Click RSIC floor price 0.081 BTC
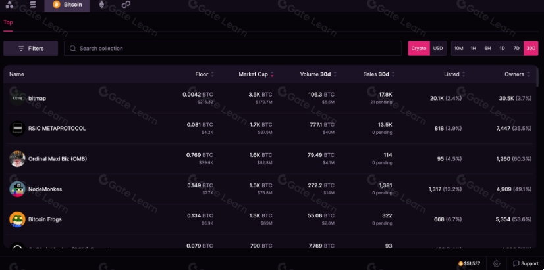The image size is (544, 270). [200, 125]
